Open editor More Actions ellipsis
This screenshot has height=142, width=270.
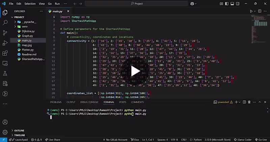[x=265, y=11]
